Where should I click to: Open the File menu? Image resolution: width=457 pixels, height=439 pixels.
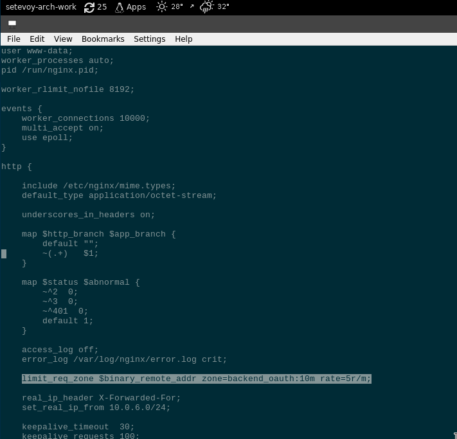tap(13, 39)
